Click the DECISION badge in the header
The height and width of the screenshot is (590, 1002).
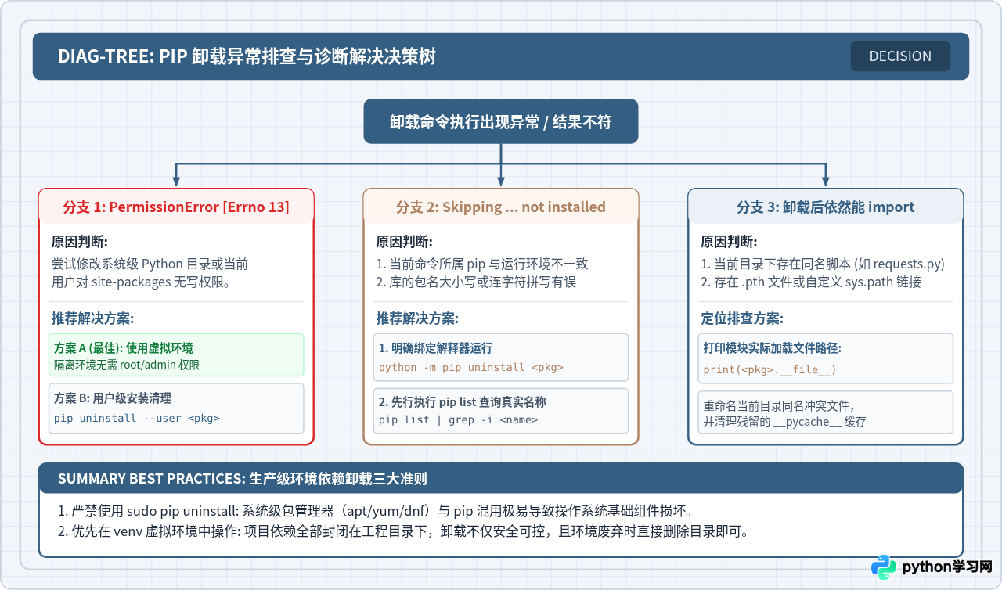coord(900,56)
